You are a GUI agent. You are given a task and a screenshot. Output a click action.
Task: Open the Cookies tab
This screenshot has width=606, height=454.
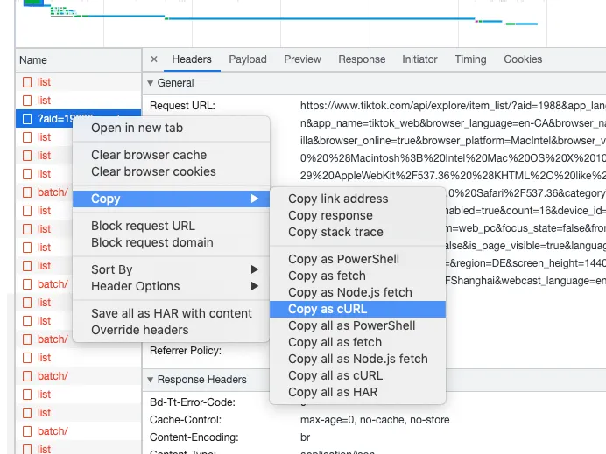pyautogui.click(x=523, y=59)
